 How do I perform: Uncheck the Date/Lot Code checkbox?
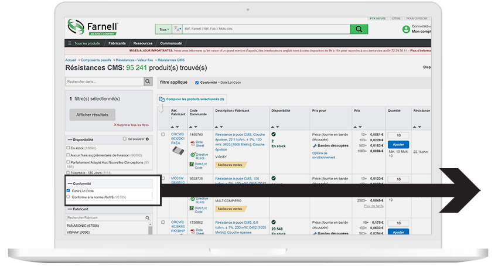[x=69, y=190]
